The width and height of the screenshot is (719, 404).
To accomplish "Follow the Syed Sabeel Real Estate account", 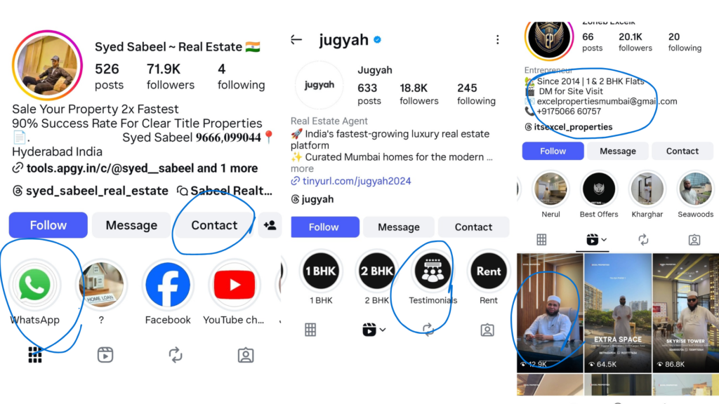I will click(48, 225).
